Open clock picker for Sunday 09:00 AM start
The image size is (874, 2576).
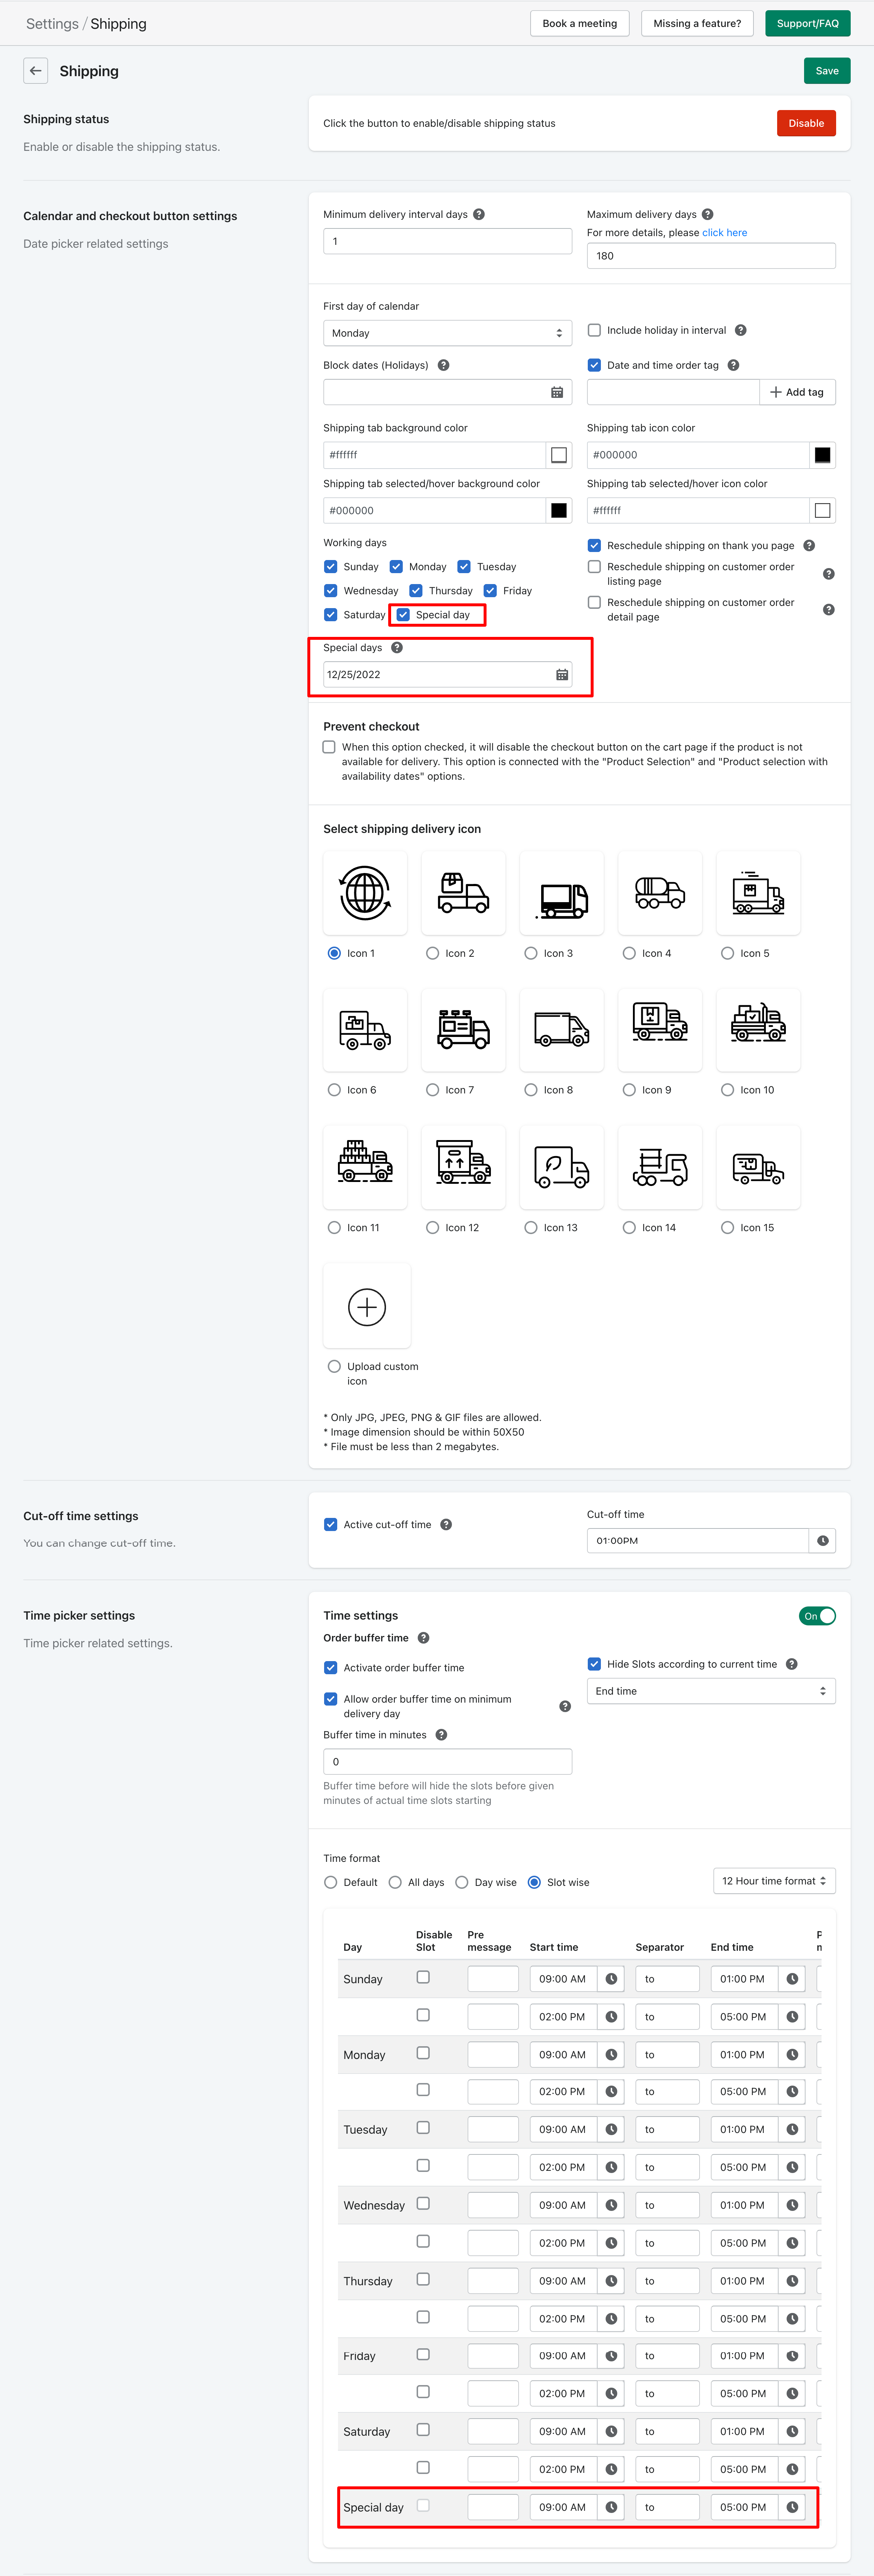611,1978
